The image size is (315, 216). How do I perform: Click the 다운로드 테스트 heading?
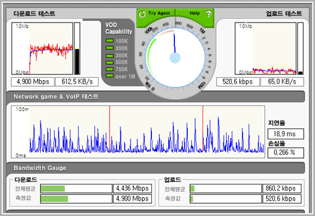click(x=34, y=14)
